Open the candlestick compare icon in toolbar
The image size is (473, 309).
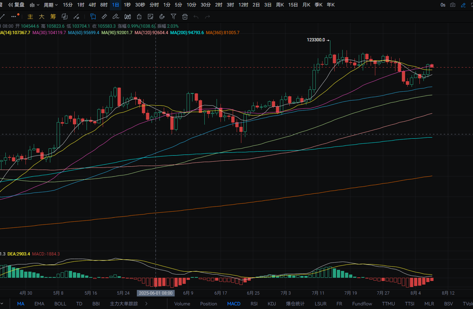pos(127,17)
